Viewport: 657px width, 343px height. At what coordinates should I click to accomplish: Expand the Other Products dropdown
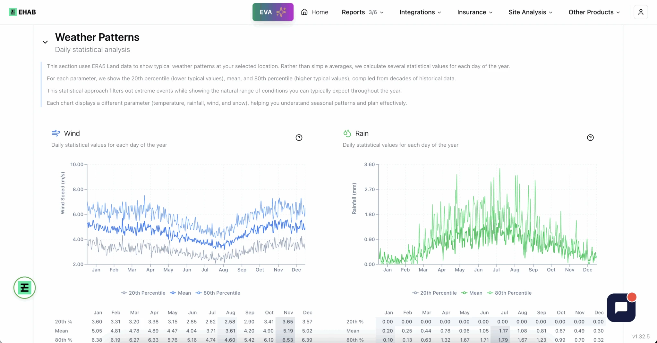[594, 12]
